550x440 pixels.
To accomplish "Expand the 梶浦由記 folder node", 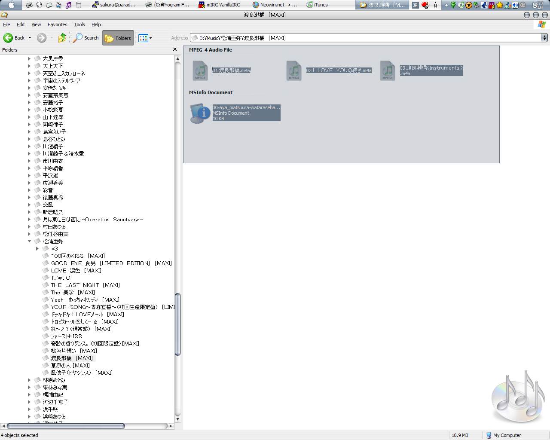I will 29,395.
